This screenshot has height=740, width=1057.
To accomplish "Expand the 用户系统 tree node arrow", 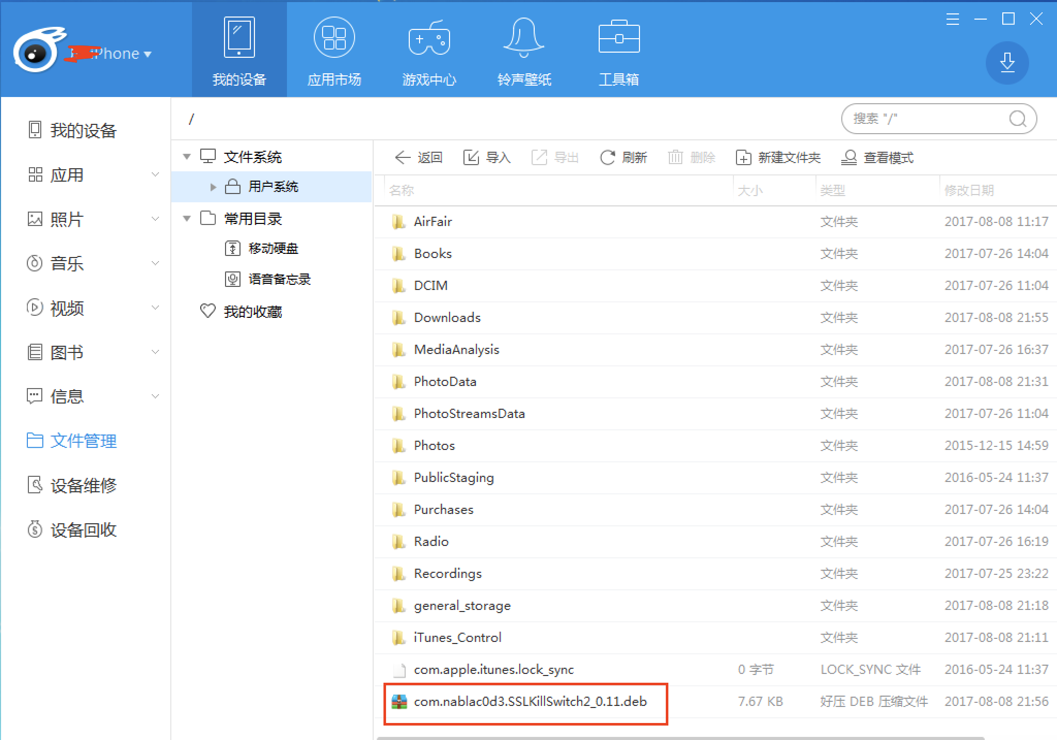I will pos(213,187).
